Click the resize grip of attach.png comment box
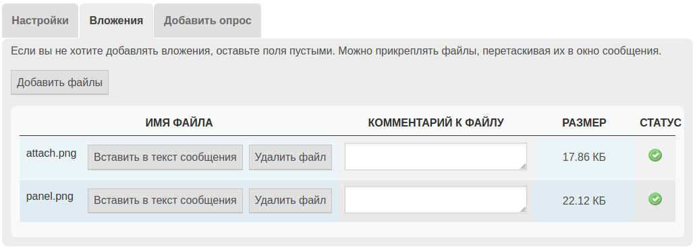Viewport: 697px width, 249px height. [x=523, y=166]
